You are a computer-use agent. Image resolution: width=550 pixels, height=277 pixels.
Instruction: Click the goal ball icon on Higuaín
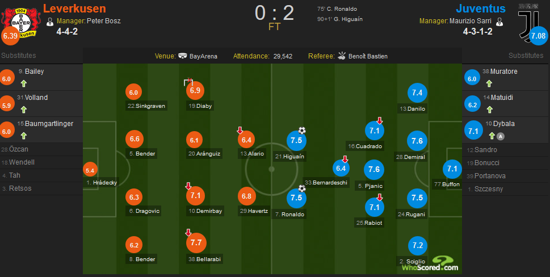click(x=302, y=131)
